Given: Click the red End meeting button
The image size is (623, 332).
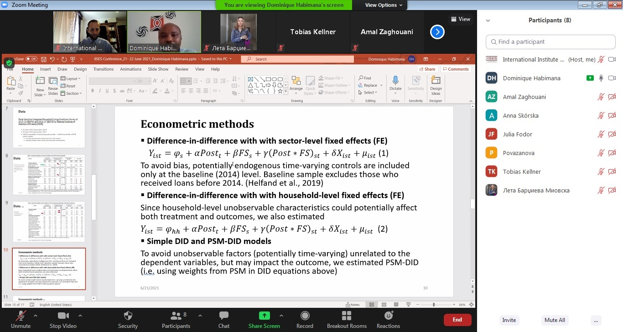Looking at the screenshot, I should click(457, 320).
